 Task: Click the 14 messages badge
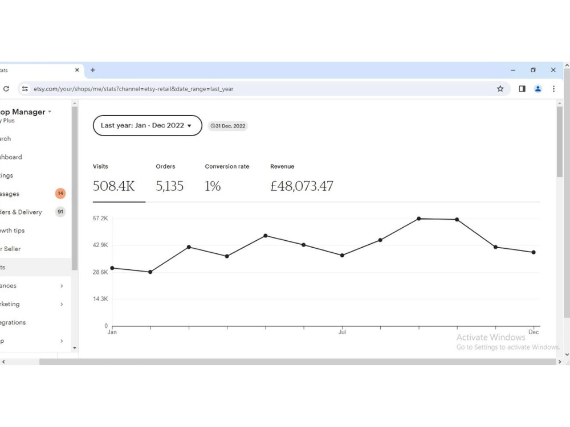click(60, 194)
